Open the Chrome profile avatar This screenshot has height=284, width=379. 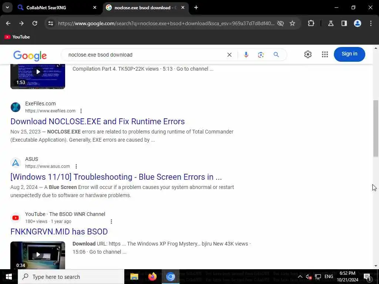[358, 23]
